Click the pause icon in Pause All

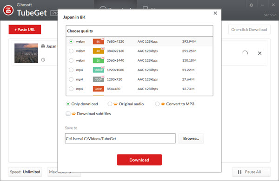click(x=239, y=172)
